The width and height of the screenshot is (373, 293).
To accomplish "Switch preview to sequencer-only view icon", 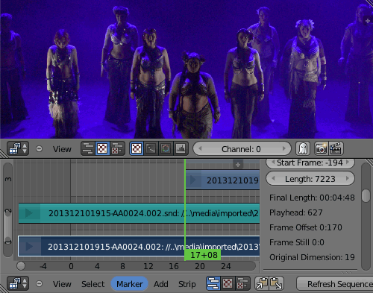I will click(88, 148).
